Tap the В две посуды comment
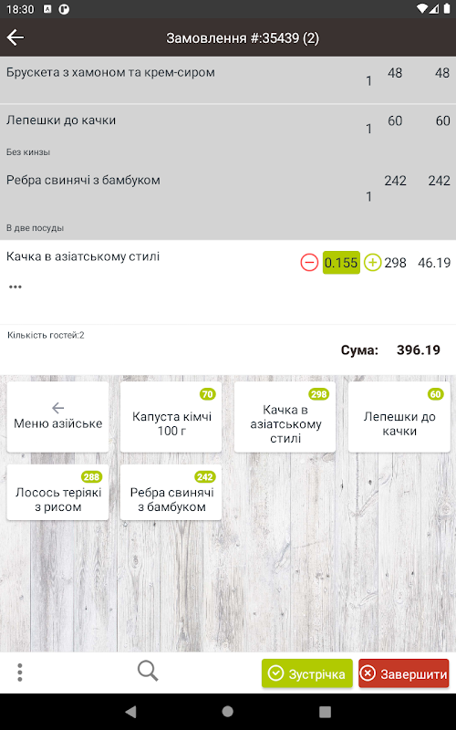 click(x=35, y=228)
